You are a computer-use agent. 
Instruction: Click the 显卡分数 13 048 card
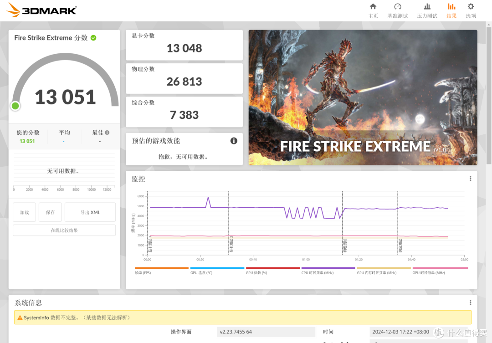(184, 45)
